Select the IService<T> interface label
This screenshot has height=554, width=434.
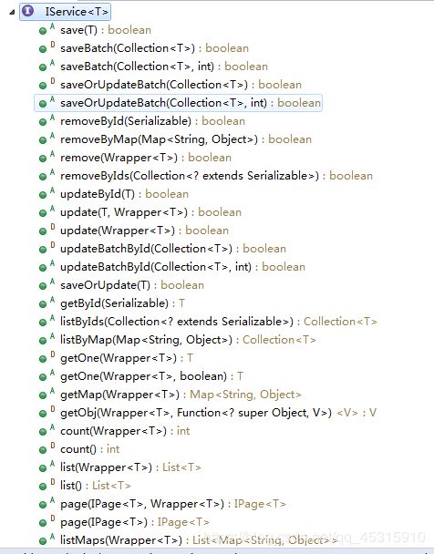pyautogui.click(x=77, y=12)
